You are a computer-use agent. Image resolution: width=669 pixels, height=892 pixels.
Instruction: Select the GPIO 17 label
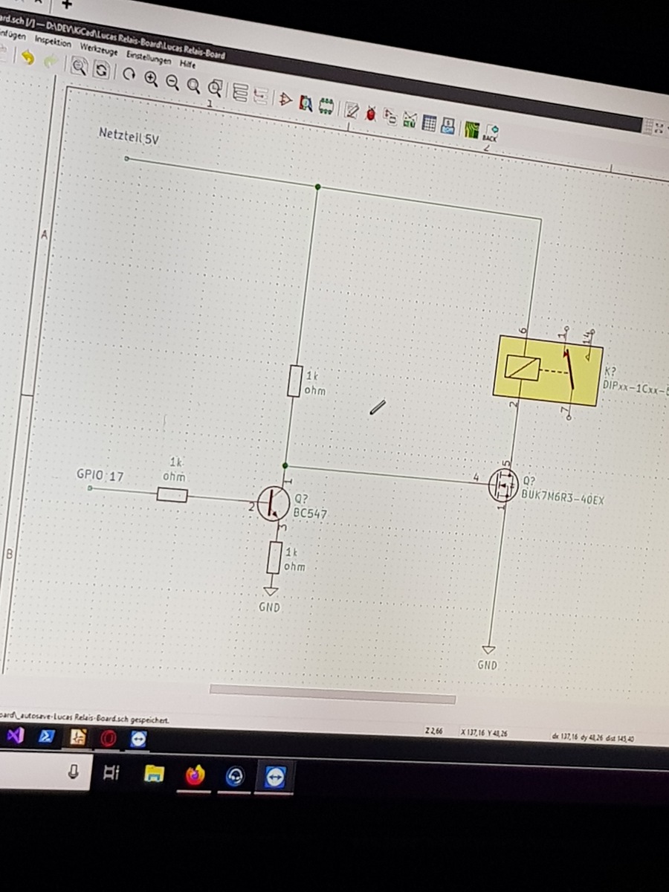point(100,475)
